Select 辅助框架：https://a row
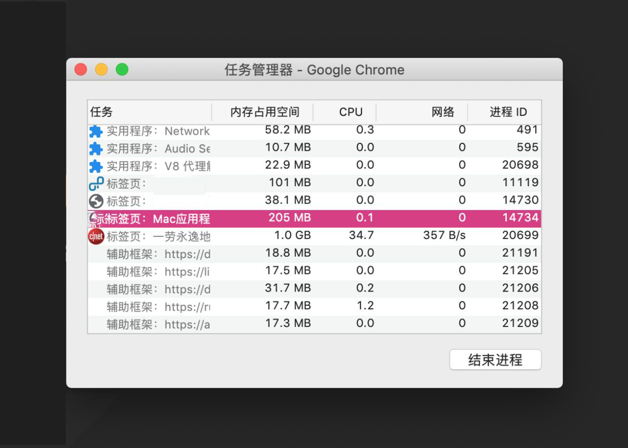 click(x=315, y=324)
